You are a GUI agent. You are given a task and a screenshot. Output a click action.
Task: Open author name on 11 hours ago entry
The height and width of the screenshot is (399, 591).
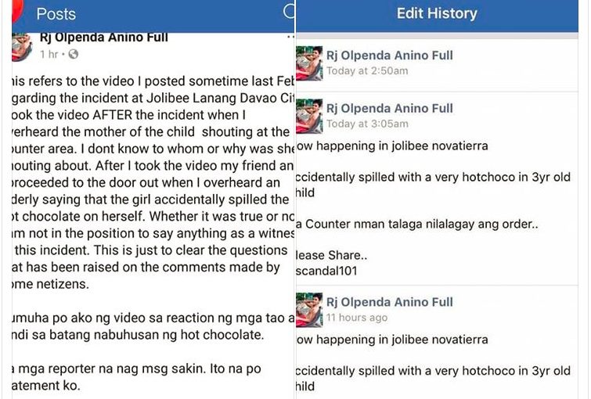[389, 302]
